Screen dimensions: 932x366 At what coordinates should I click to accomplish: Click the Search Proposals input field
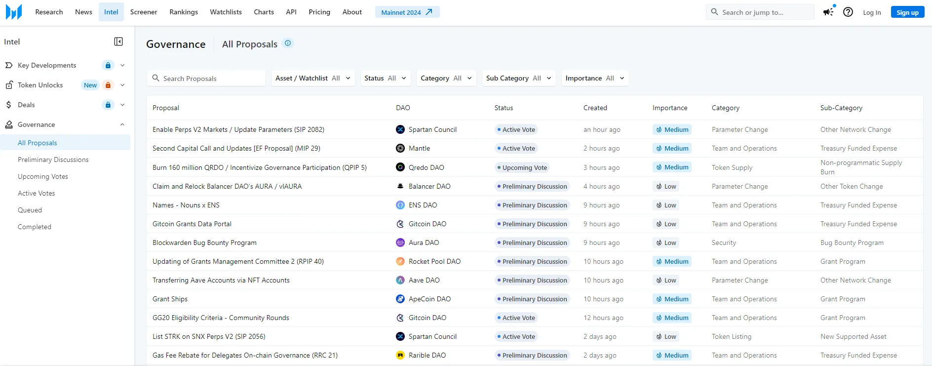coord(206,78)
